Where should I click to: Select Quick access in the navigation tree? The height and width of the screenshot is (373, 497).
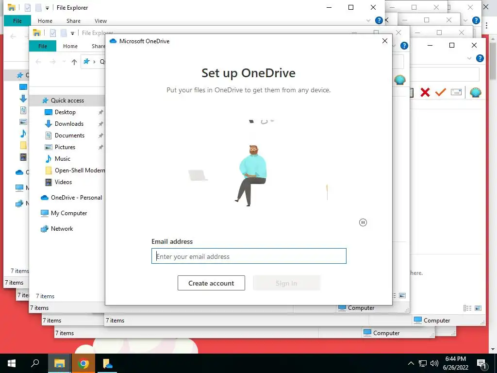pos(67,101)
